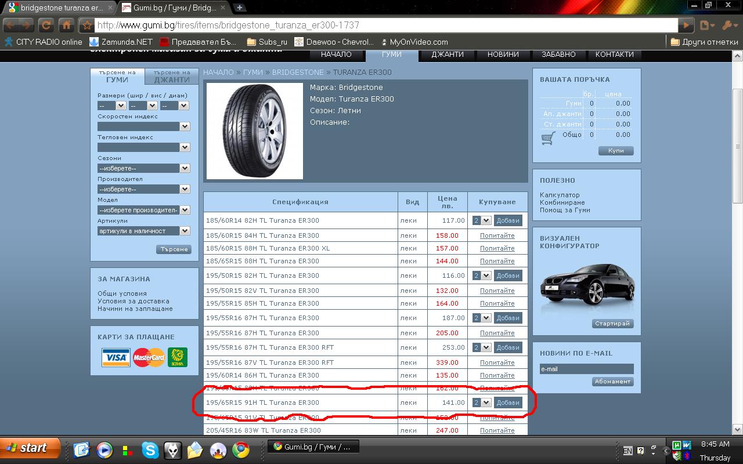
Task: Subscribe with the Абонамент button
Action: 612,382
